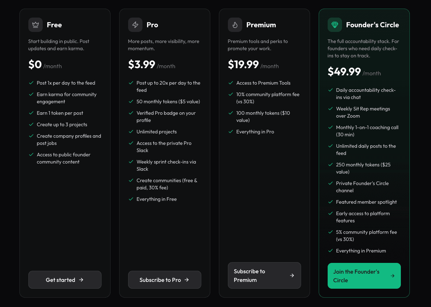Click checkmark next to Earn 1 token per post
431x307 pixels.
pyautogui.click(x=31, y=113)
